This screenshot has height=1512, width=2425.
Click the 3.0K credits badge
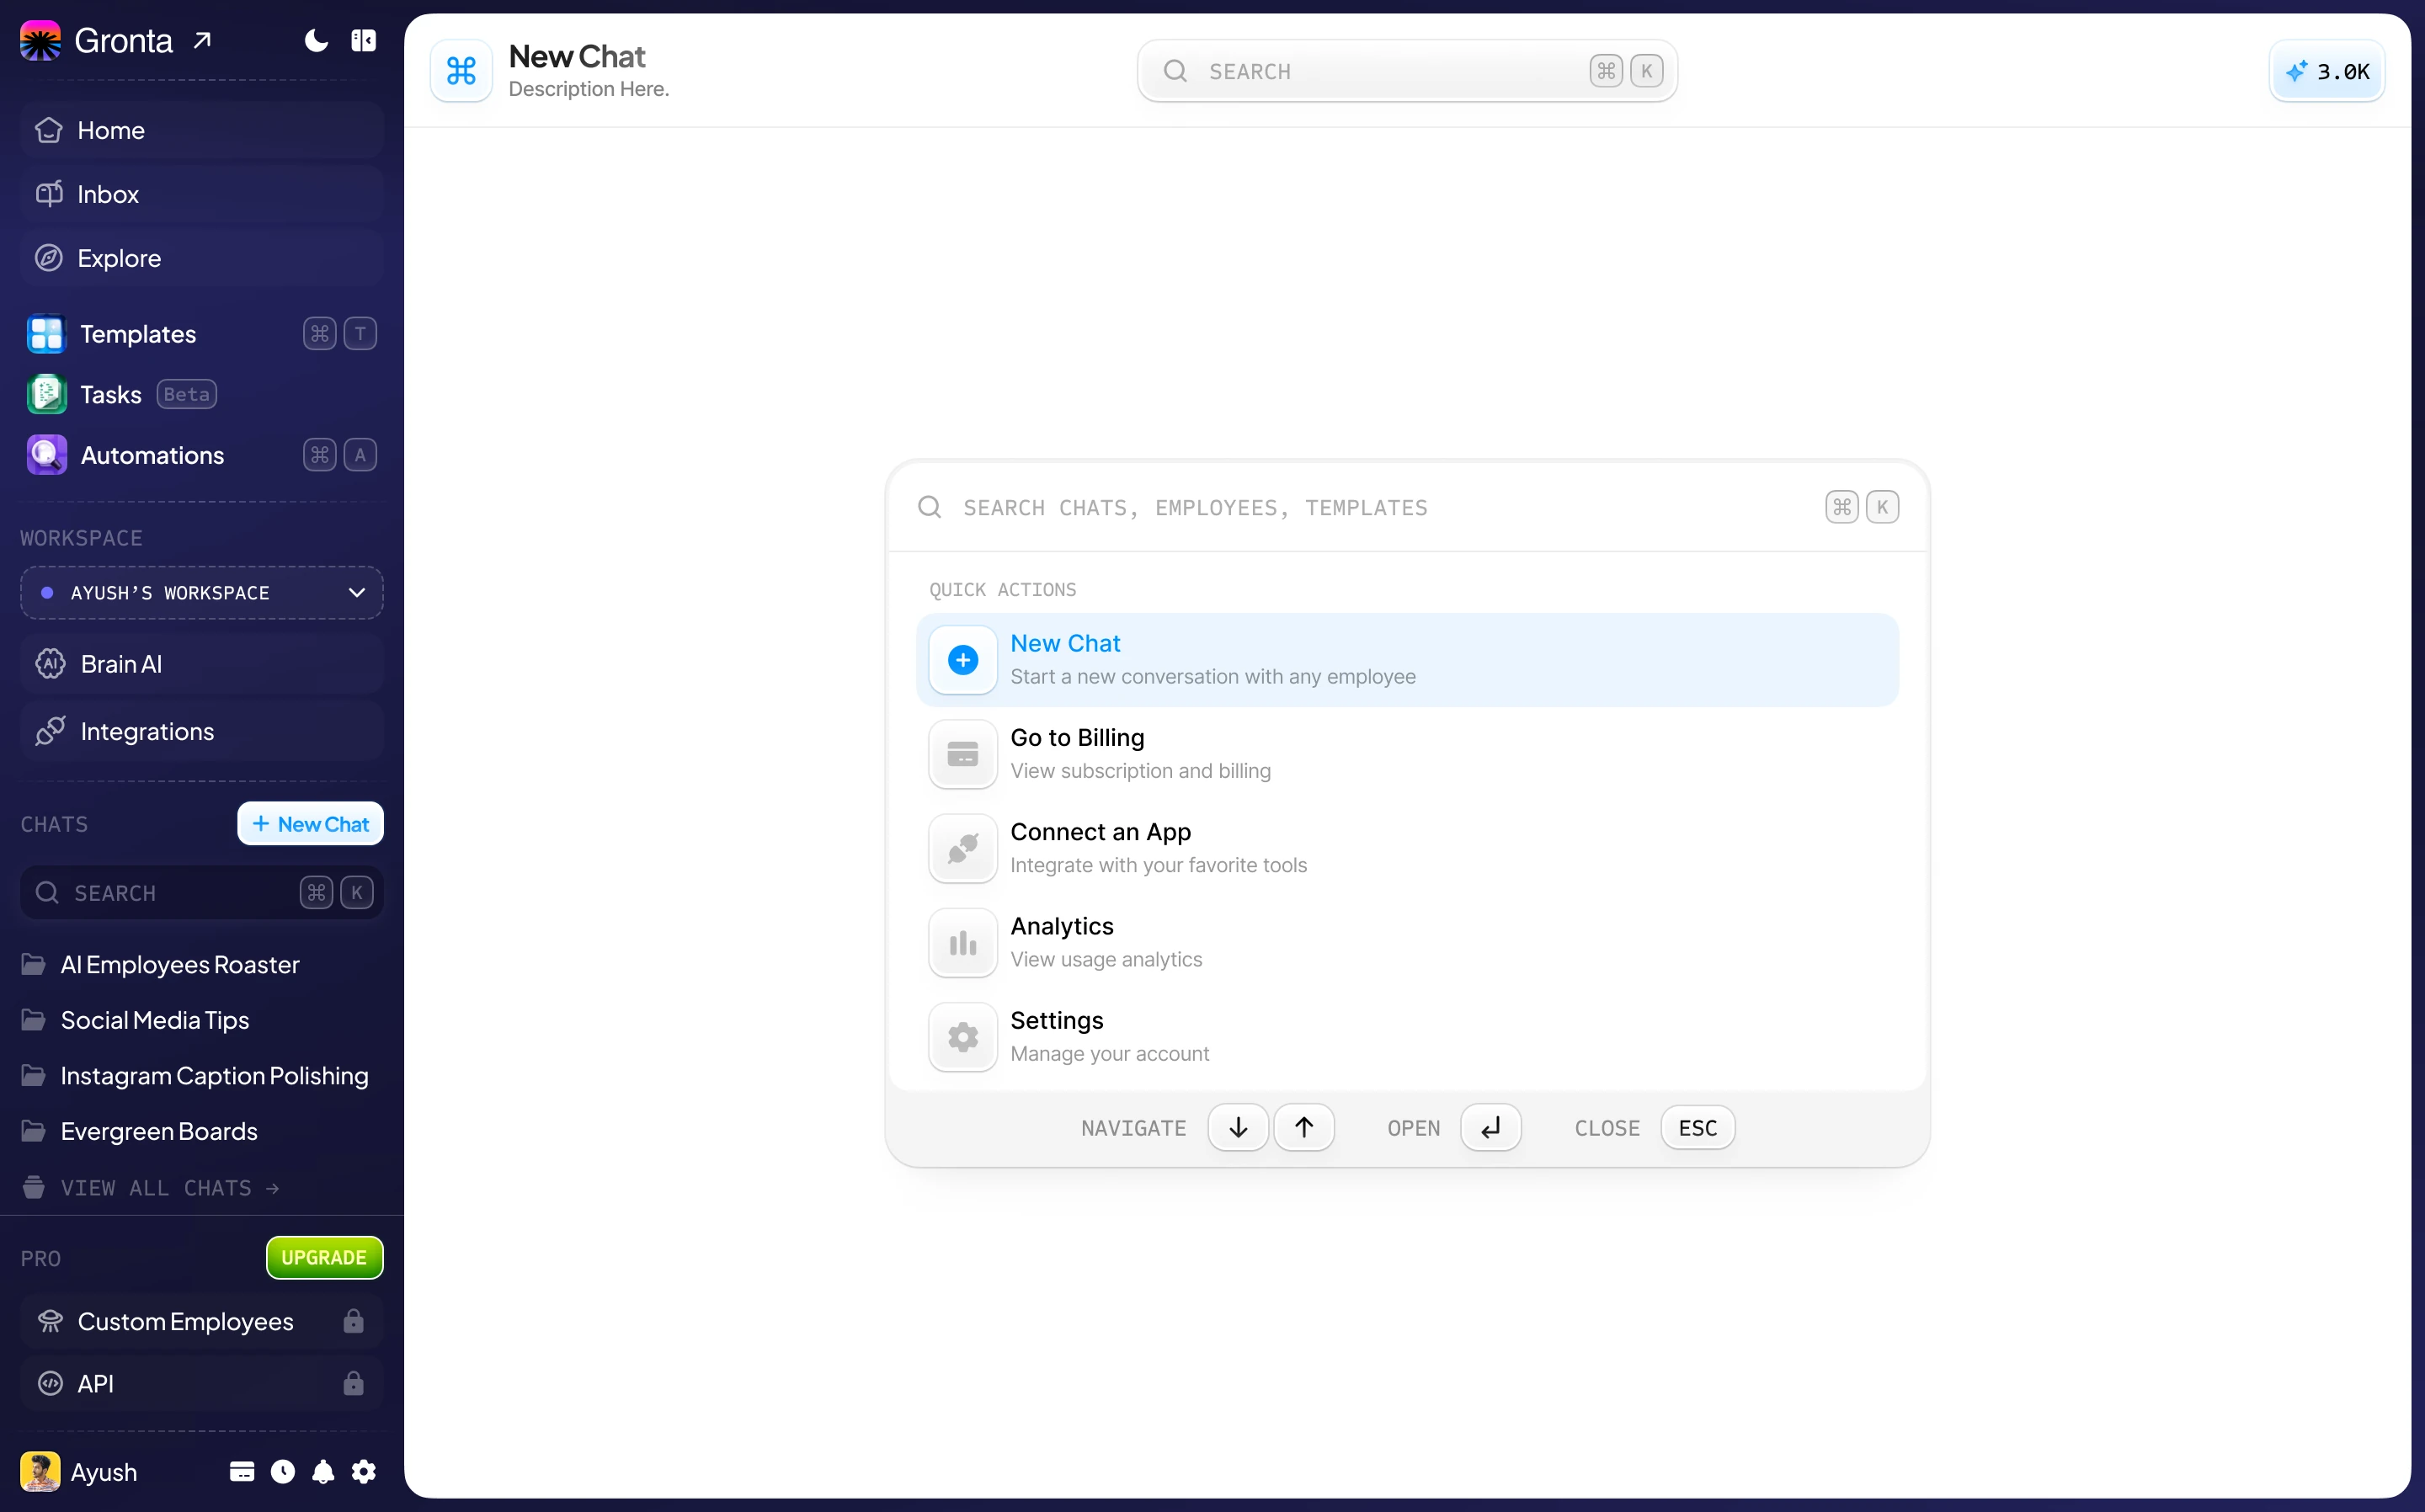pos(2327,71)
